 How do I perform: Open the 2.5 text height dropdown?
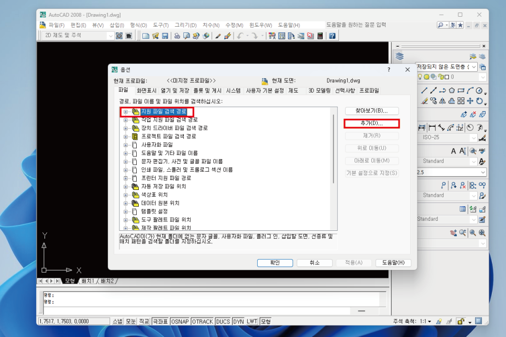coord(483,173)
